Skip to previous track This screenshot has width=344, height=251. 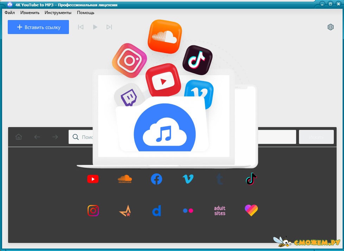tap(81, 27)
